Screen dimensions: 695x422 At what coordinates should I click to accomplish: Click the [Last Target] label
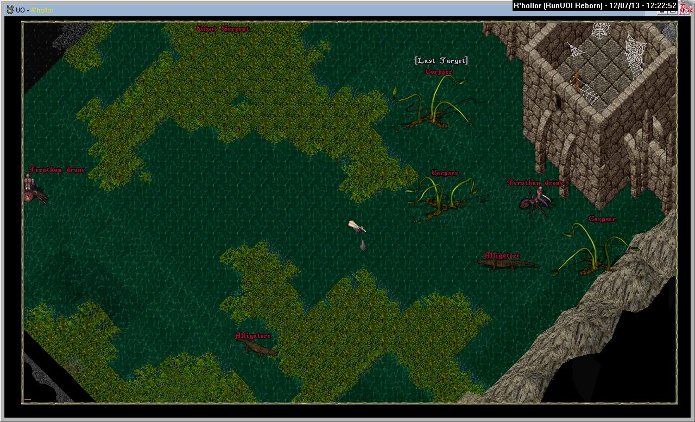tap(441, 61)
